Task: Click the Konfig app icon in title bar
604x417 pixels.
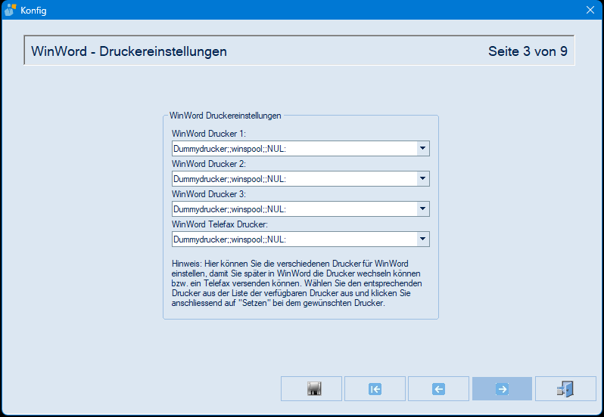Action: click(x=10, y=10)
